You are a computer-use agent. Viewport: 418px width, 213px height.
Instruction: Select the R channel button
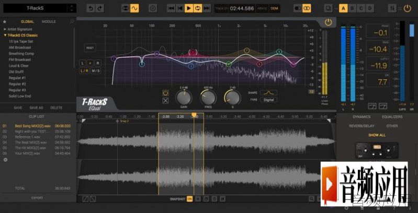(98, 63)
